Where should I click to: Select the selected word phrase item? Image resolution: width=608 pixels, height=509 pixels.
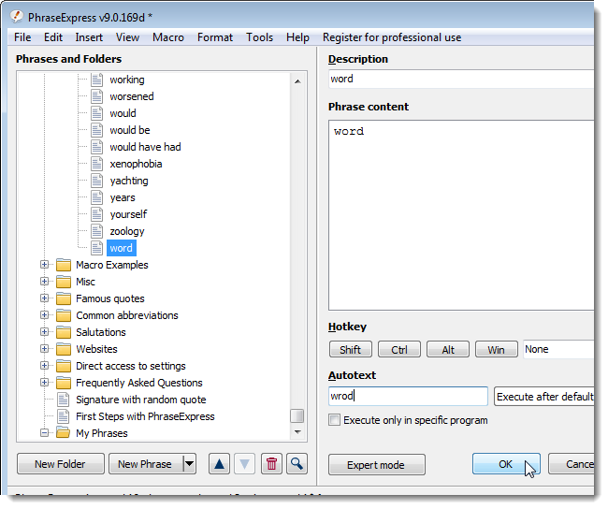pos(122,248)
